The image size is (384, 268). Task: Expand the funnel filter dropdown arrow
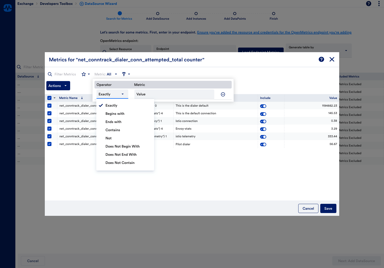(x=129, y=74)
